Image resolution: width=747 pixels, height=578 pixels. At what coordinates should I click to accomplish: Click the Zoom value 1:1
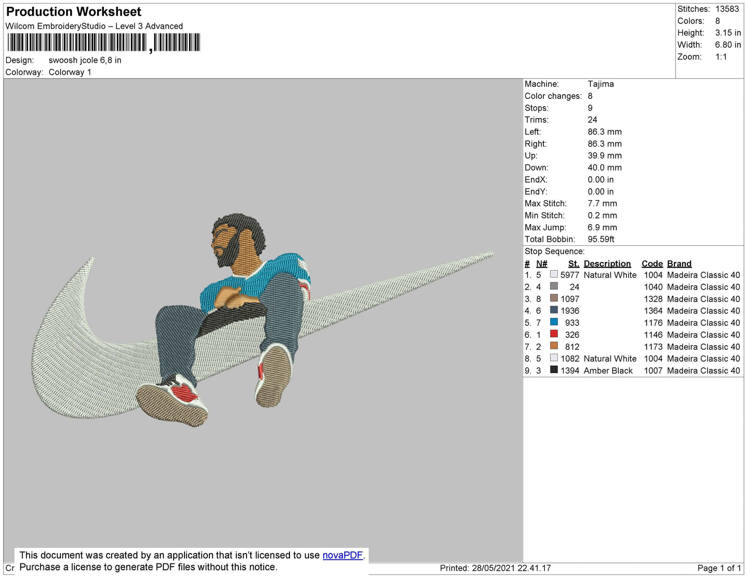(721, 57)
